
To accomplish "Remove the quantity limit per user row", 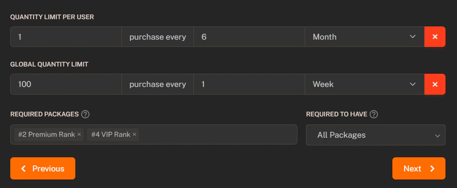I will click(435, 37).
